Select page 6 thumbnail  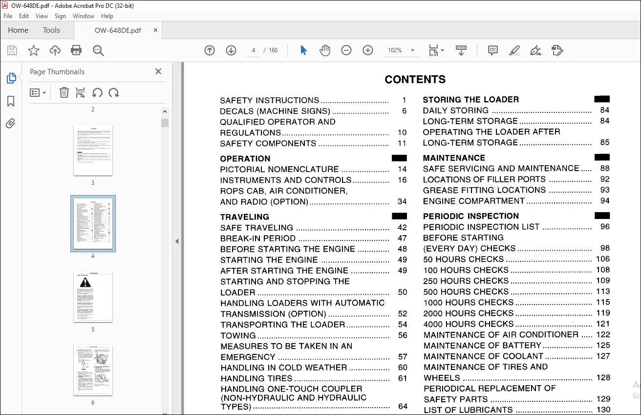93,371
